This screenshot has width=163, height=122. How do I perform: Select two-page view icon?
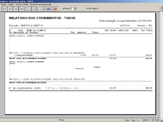point(34,9)
